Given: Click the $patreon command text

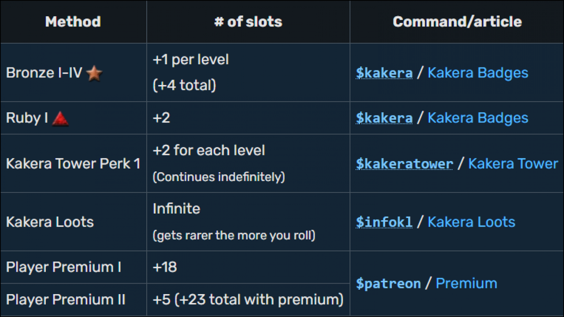Looking at the screenshot, I should tap(388, 284).
